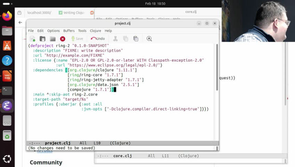Switch to the localhost:3000/ browser tab
The image size is (295, 167).
click(39, 13)
